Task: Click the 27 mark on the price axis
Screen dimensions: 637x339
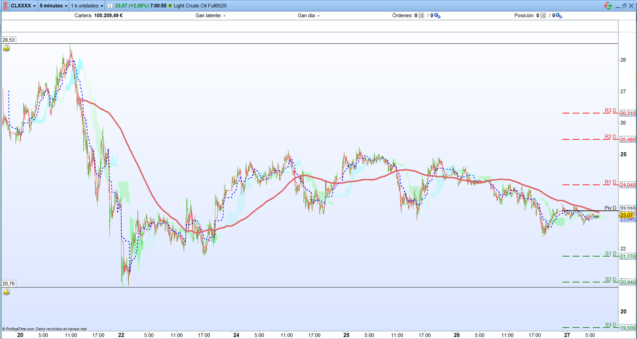Action: (x=623, y=92)
